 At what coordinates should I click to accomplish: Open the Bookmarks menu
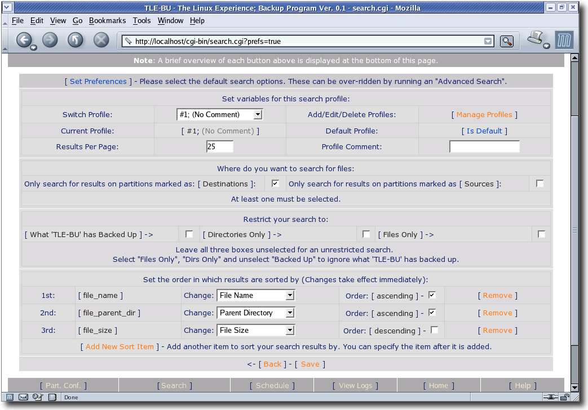point(107,21)
